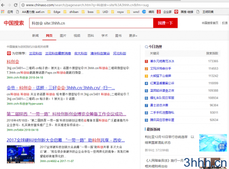Viewport: 229px width, 169px height.
Task: Click the address bar URL field
Action: pyautogui.click(x=125, y=5)
